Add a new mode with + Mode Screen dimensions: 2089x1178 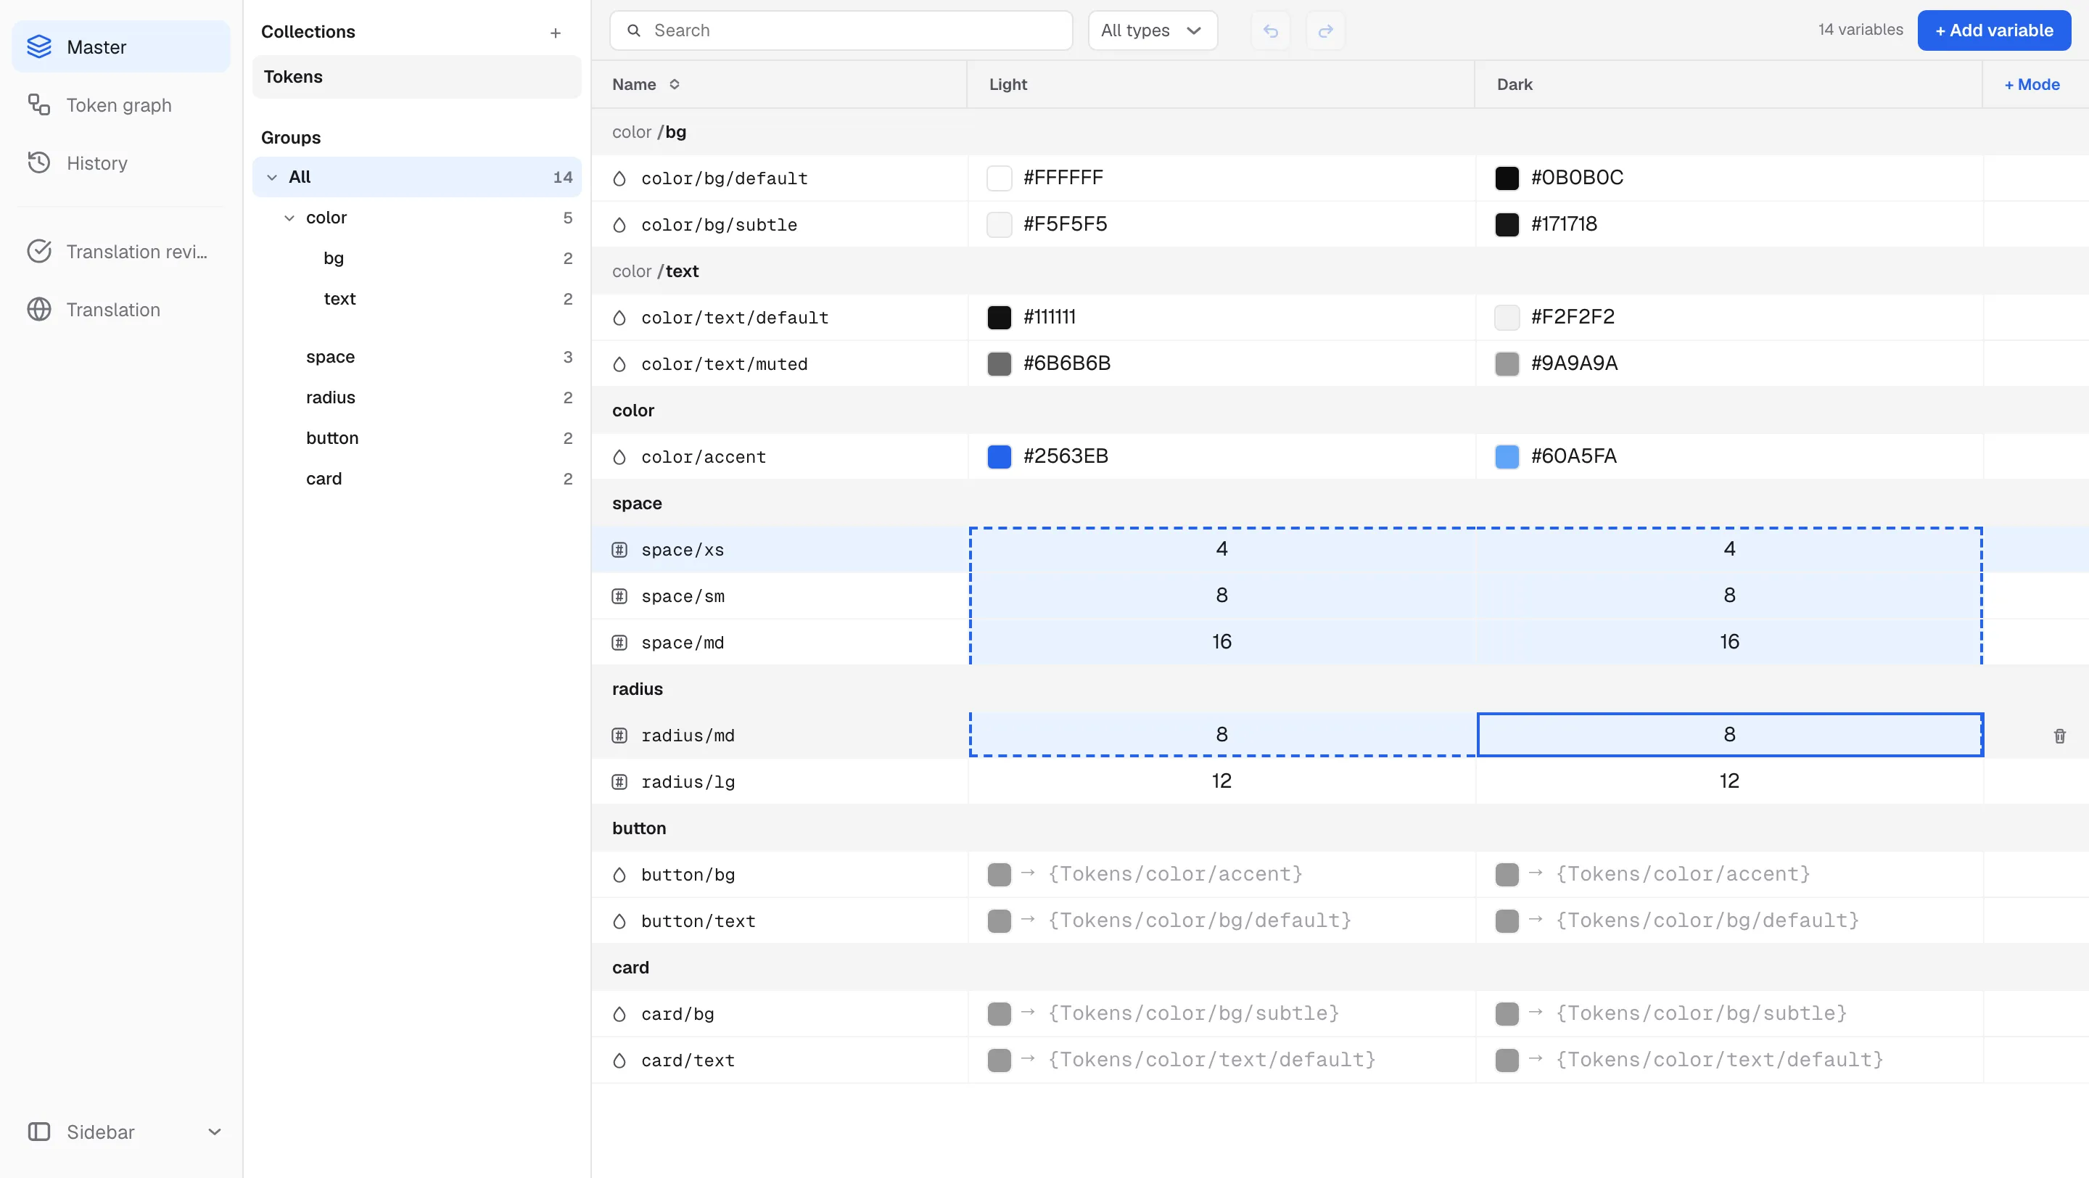pyautogui.click(x=2032, y=84)
